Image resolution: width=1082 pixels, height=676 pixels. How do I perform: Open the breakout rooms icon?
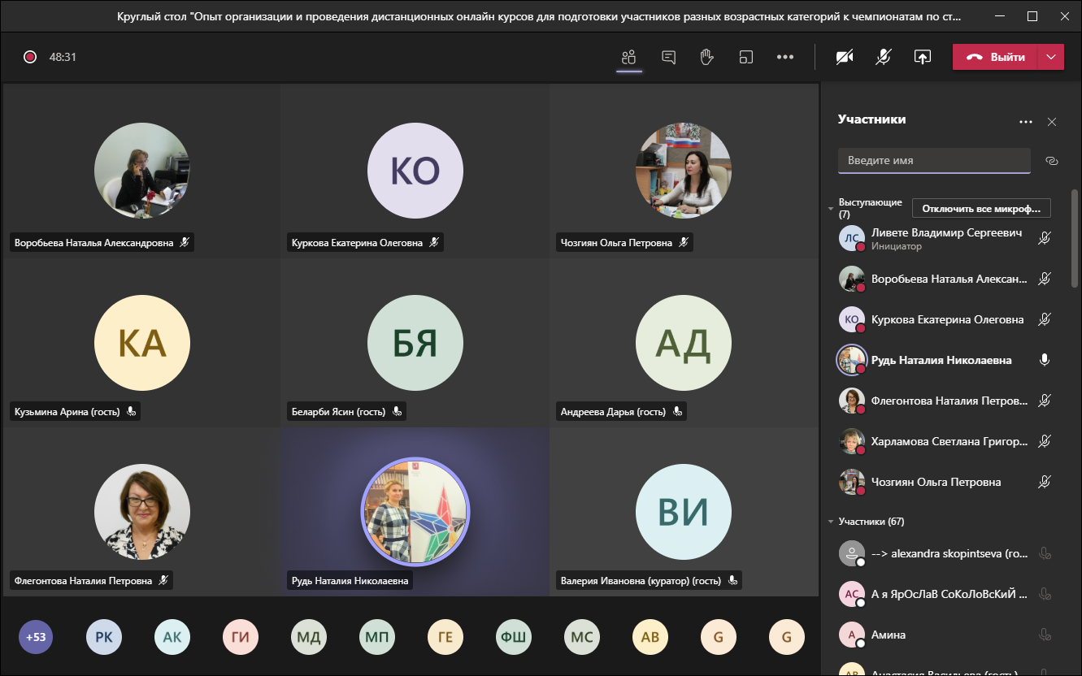point(746,57)
